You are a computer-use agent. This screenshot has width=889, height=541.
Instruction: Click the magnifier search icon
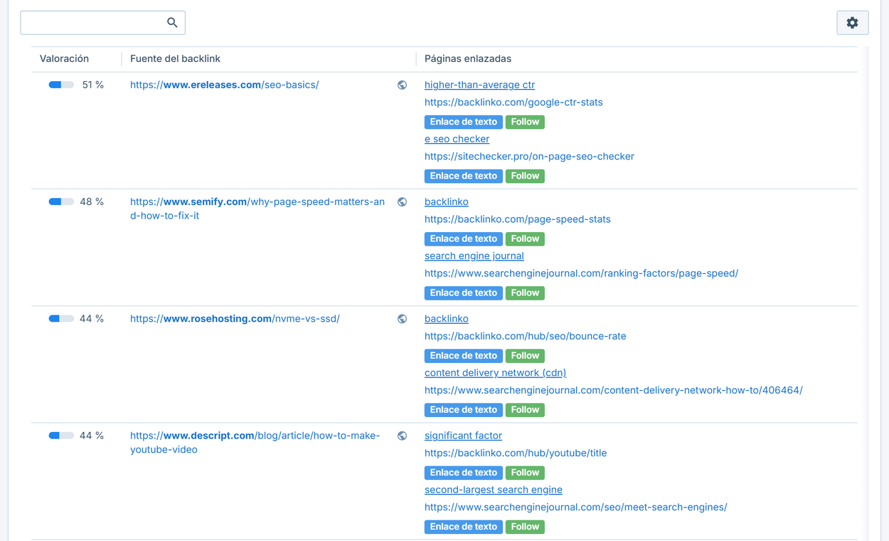[x=172, y=23]
